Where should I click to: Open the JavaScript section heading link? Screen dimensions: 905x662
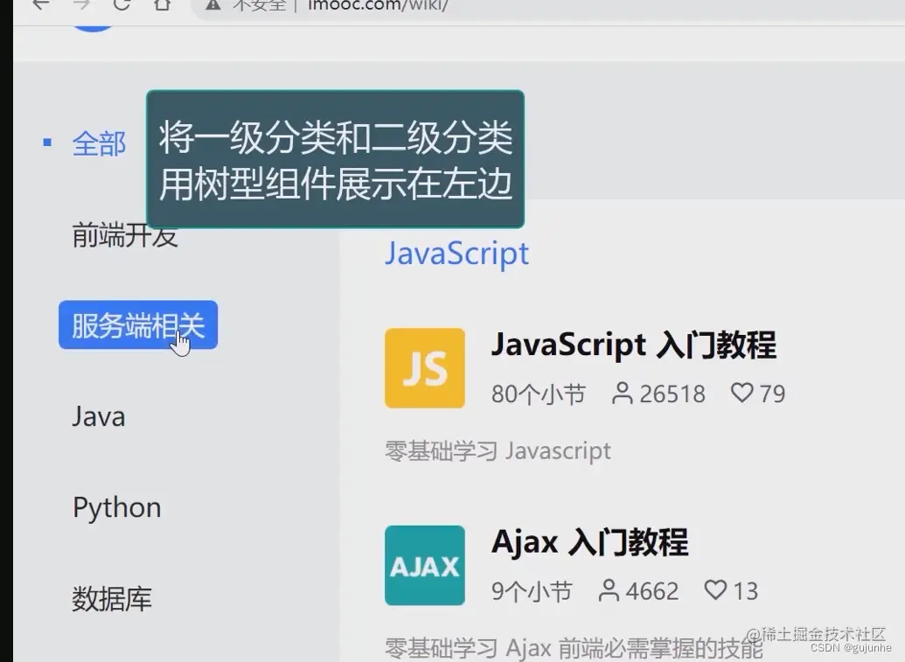(456, 254)
